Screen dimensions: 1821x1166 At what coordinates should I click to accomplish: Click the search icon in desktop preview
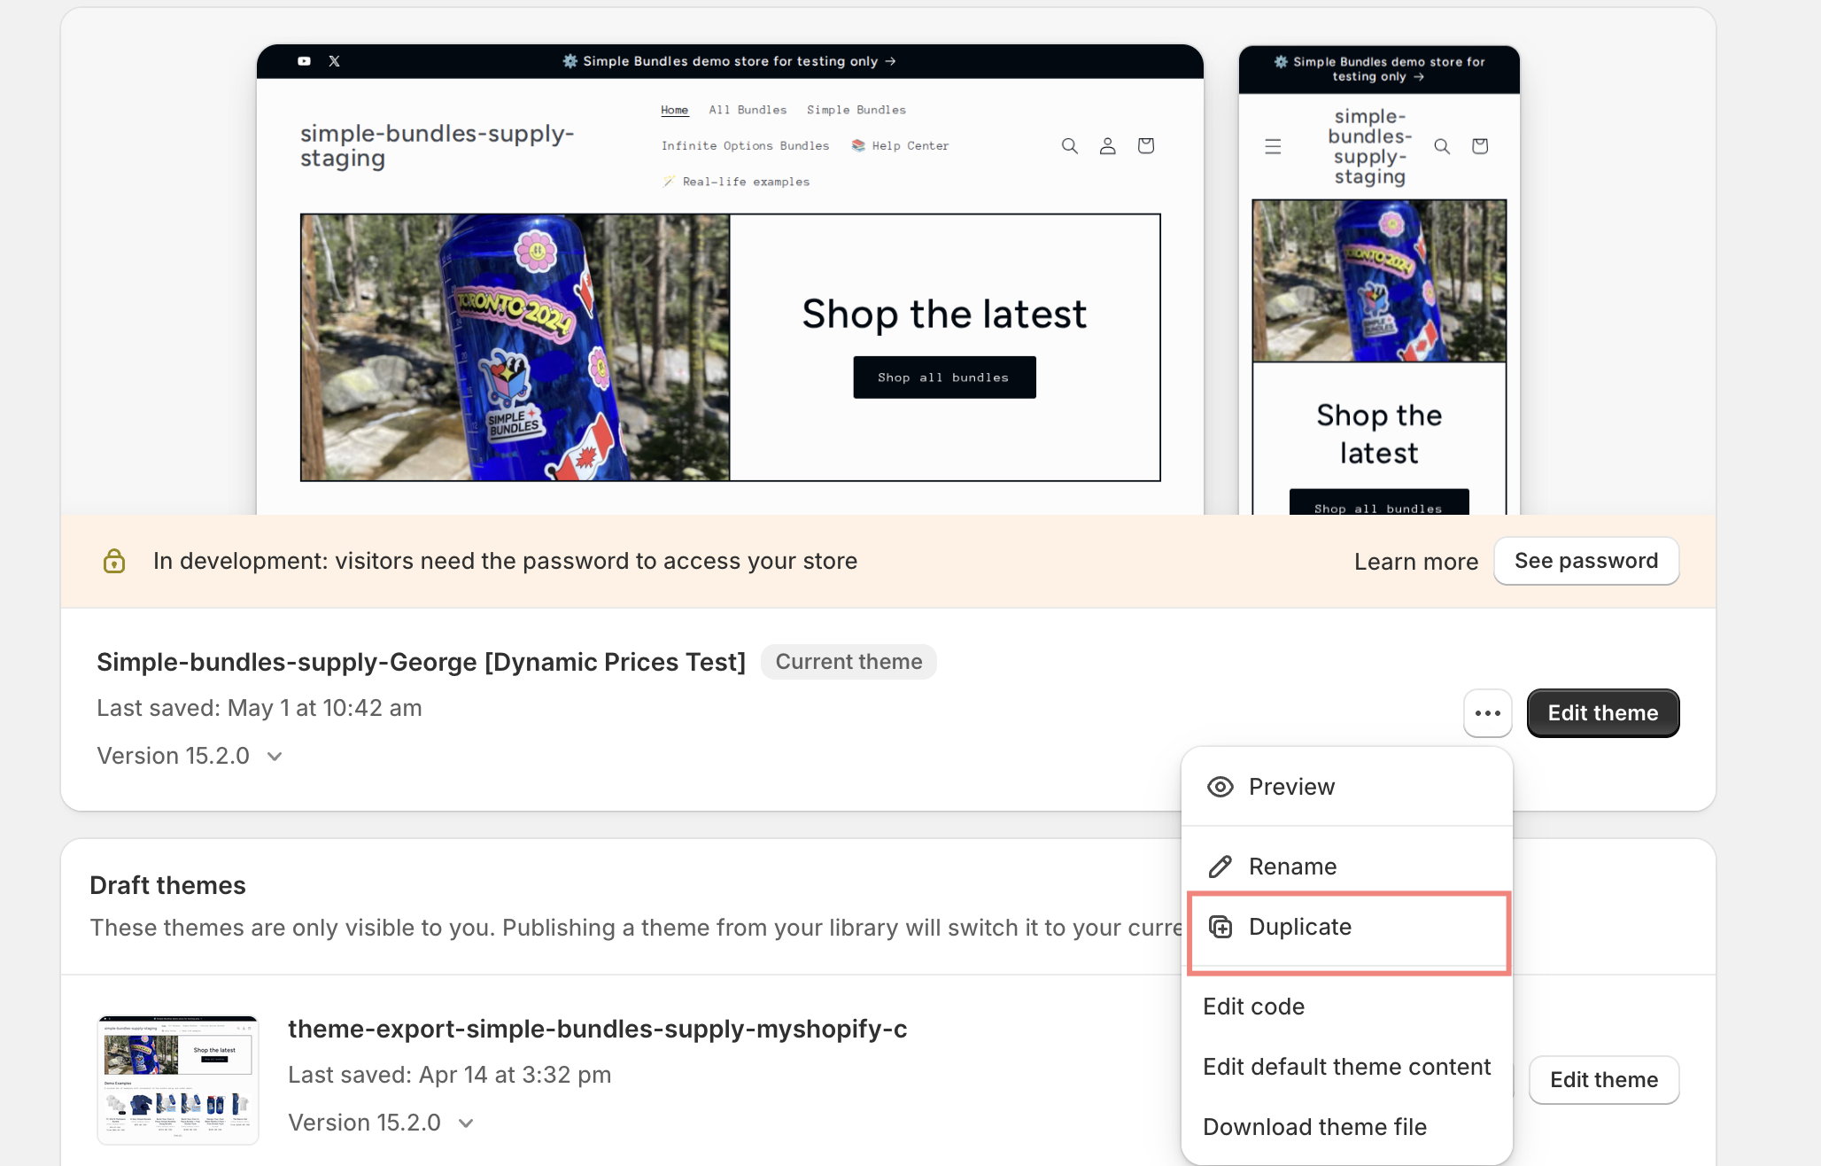(x=1070, y=145)
